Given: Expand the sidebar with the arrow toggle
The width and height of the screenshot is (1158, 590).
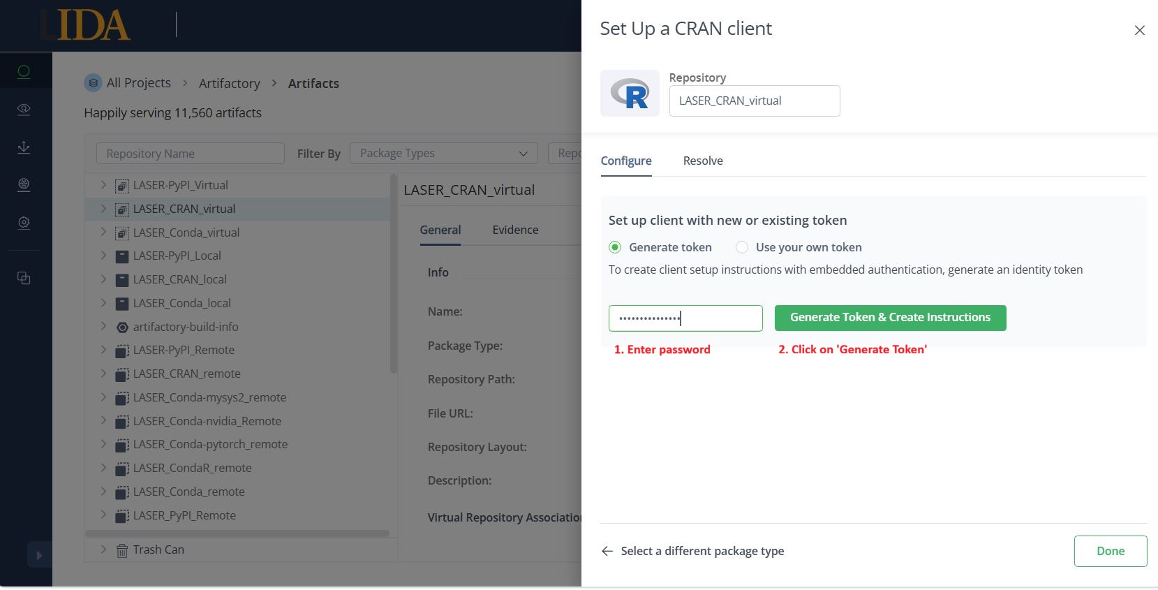Looking at the screenshot, I should pyautogui.click(x=39, y=555).
